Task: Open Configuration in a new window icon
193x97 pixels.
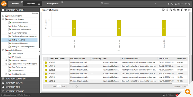Action: click(x=62, y=2)
